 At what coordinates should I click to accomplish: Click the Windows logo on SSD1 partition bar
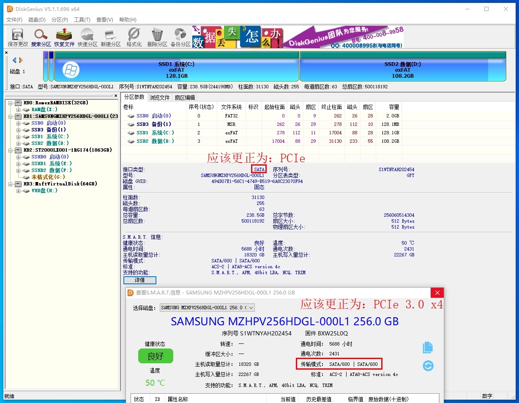(x=71, y=70)
